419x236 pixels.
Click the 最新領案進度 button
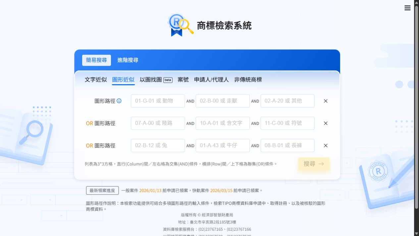coord(102,191)
